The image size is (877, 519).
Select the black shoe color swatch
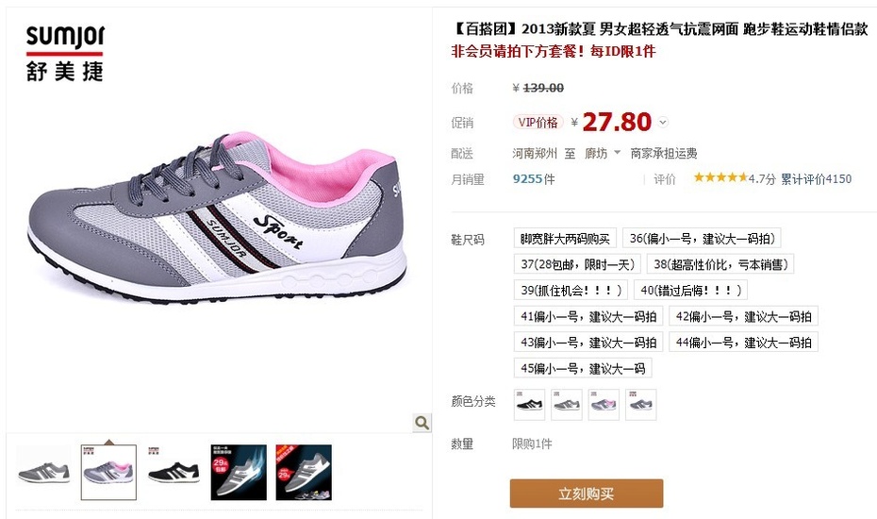[529, 405]
